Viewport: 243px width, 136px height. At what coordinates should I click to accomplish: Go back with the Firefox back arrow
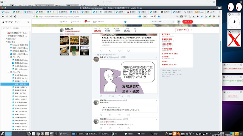tap(3, 17)
